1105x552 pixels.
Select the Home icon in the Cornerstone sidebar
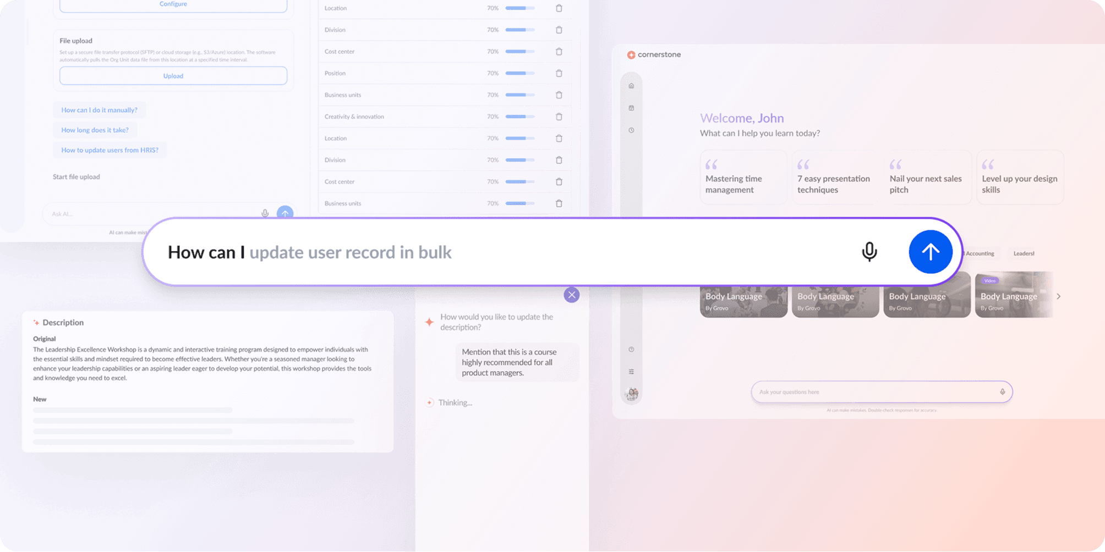coord(631,85)
